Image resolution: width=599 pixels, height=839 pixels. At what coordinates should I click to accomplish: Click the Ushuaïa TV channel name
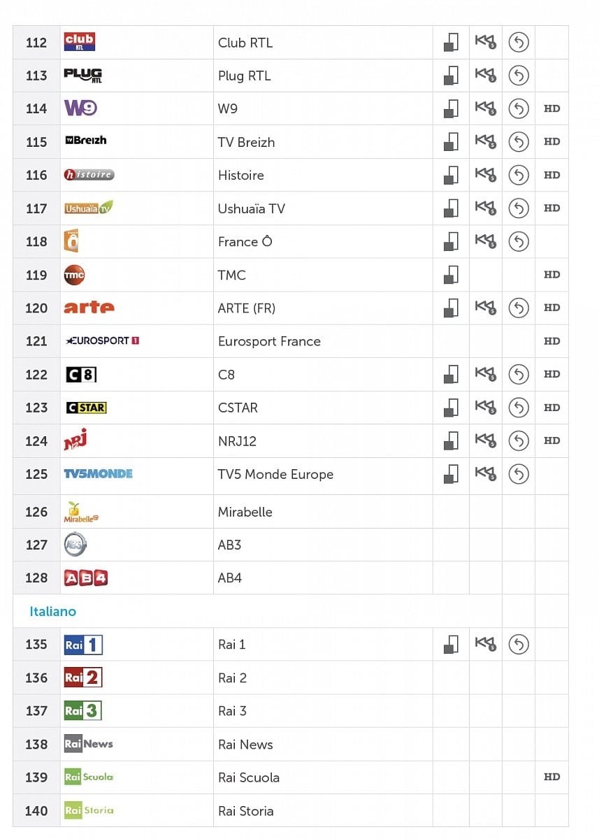click(x=252, y=208)
